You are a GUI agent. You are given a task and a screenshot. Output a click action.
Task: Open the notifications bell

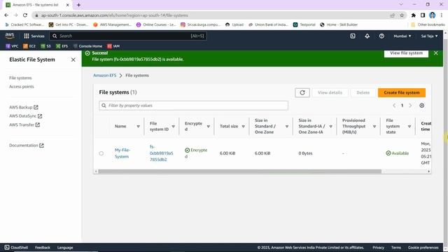367,36
